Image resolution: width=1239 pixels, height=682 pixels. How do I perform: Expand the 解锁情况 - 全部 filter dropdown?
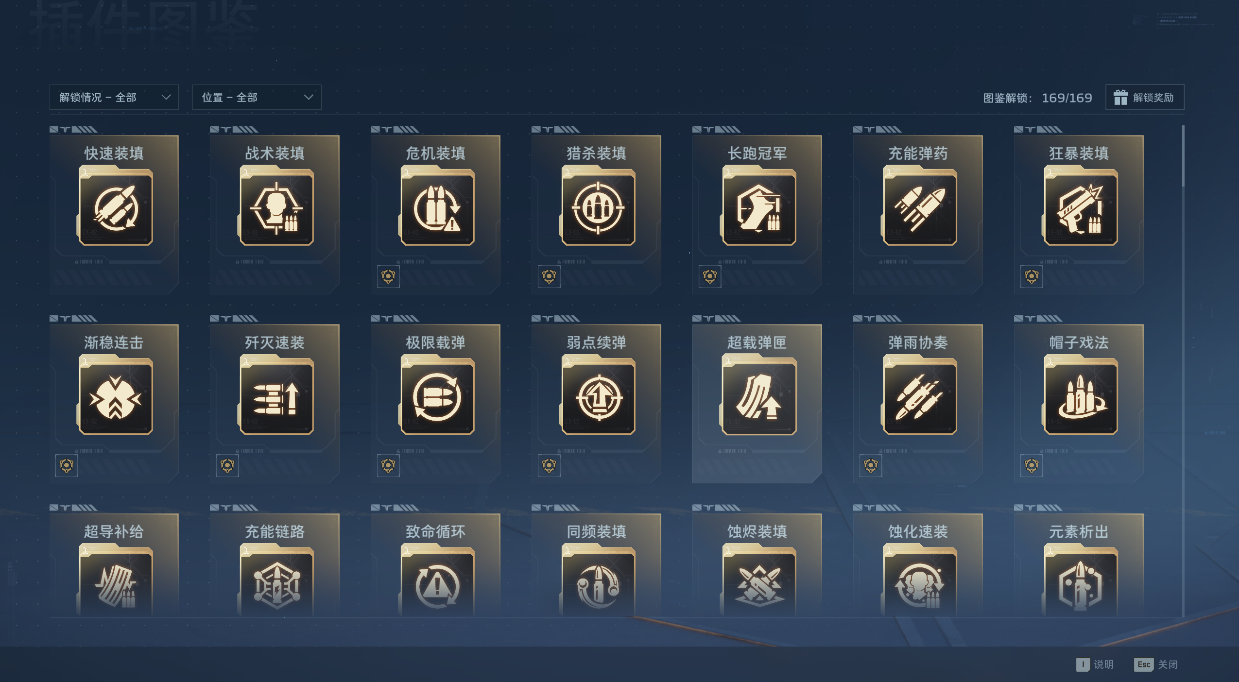114,97
